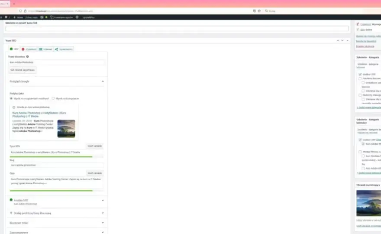The height and width of the screenshot is (234, 381).
Task: Click the Yoast icon in the admin bar
Action: click(42, 17)
